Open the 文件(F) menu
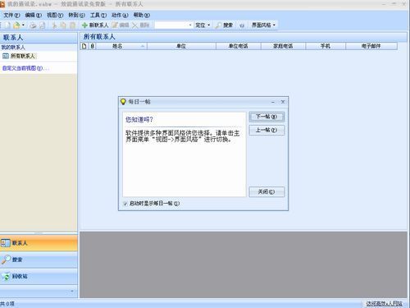Viewport: 410px width, 308px height. 11,15
